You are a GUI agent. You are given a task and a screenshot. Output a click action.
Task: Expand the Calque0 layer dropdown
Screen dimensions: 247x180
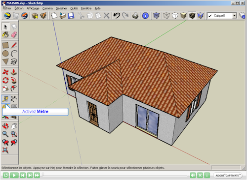coord(234,16)
